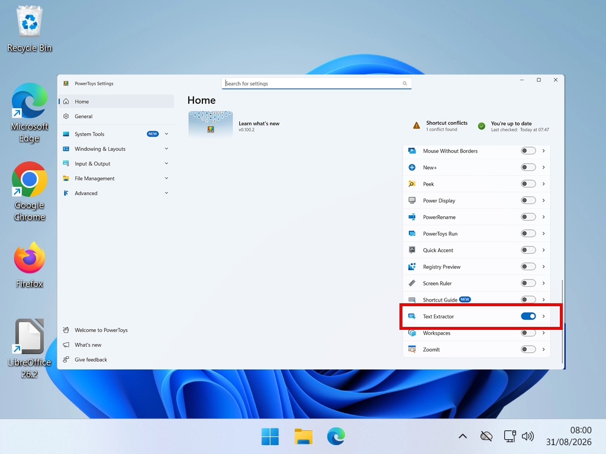Click the Mouse Without Borders module icon
Screen dimensions: 606x454
[412, 151]
